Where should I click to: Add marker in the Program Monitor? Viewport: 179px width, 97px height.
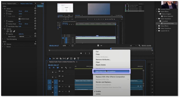(81, 53)
